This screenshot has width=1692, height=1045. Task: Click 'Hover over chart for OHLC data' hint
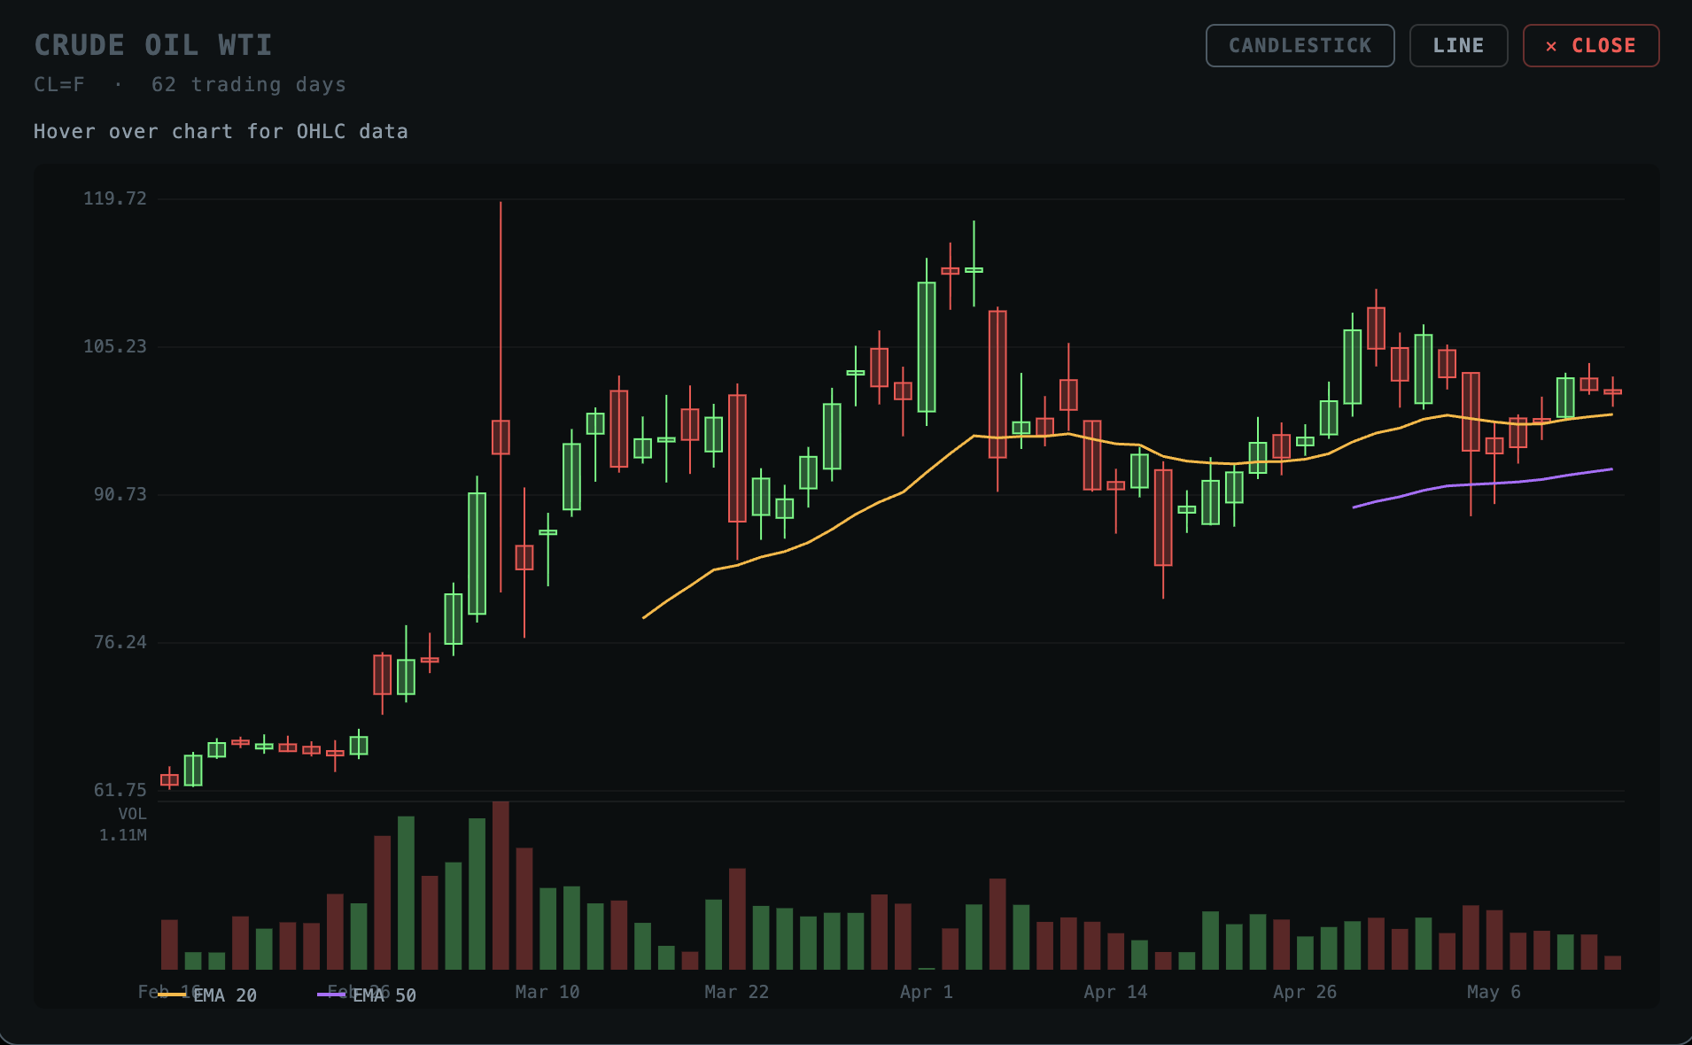tap(221, 132)
